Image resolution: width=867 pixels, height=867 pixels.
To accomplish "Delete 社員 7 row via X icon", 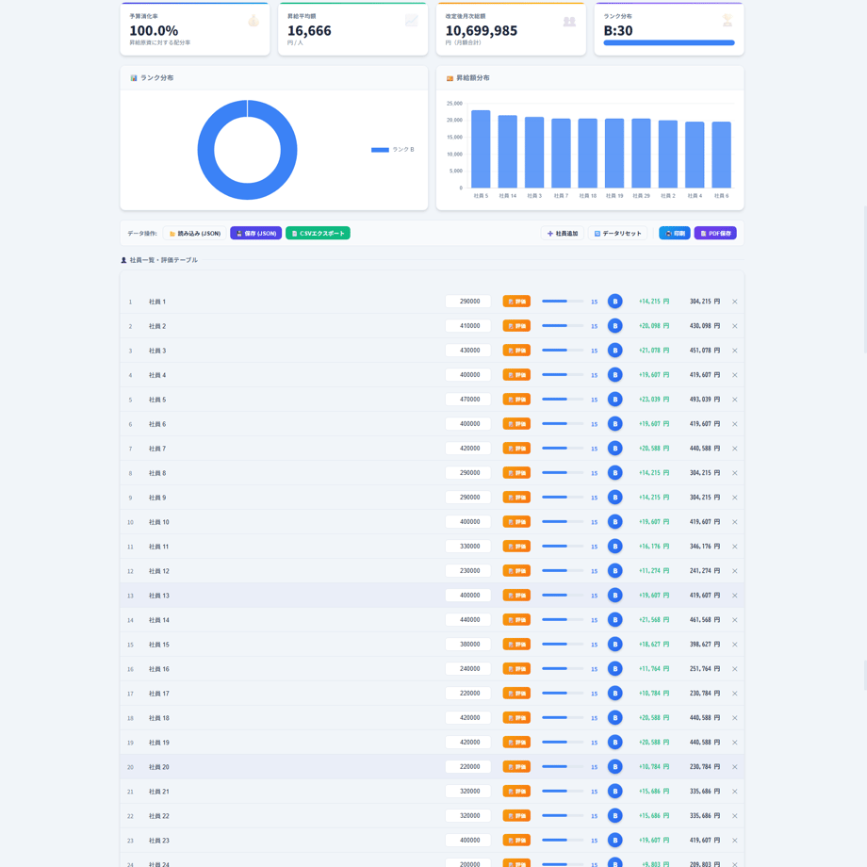I will pos(734,449).
